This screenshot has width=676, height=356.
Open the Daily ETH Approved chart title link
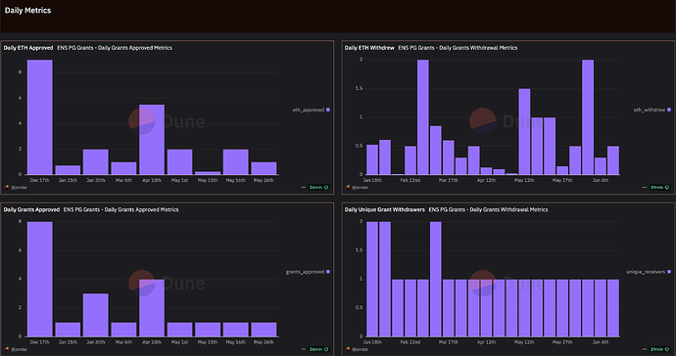28,48
